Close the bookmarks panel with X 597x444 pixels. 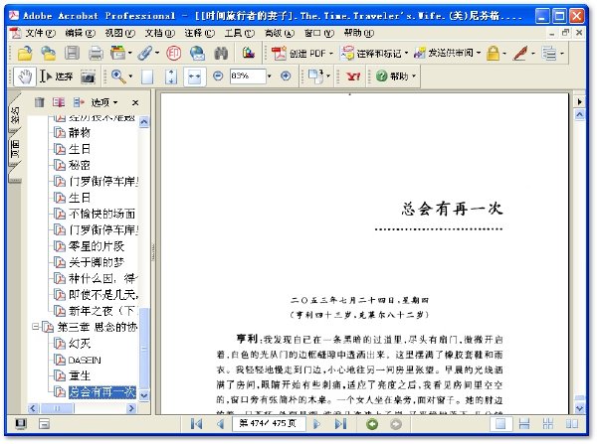(135, 102)
